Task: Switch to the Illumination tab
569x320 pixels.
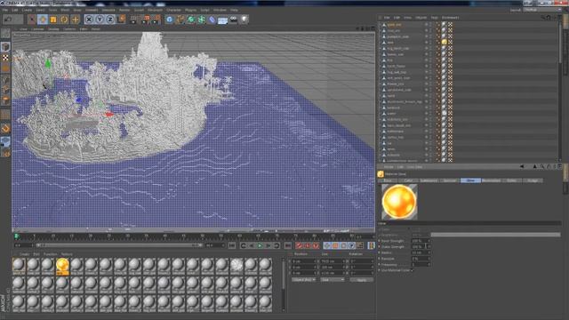Action: [x=491, y=180]
